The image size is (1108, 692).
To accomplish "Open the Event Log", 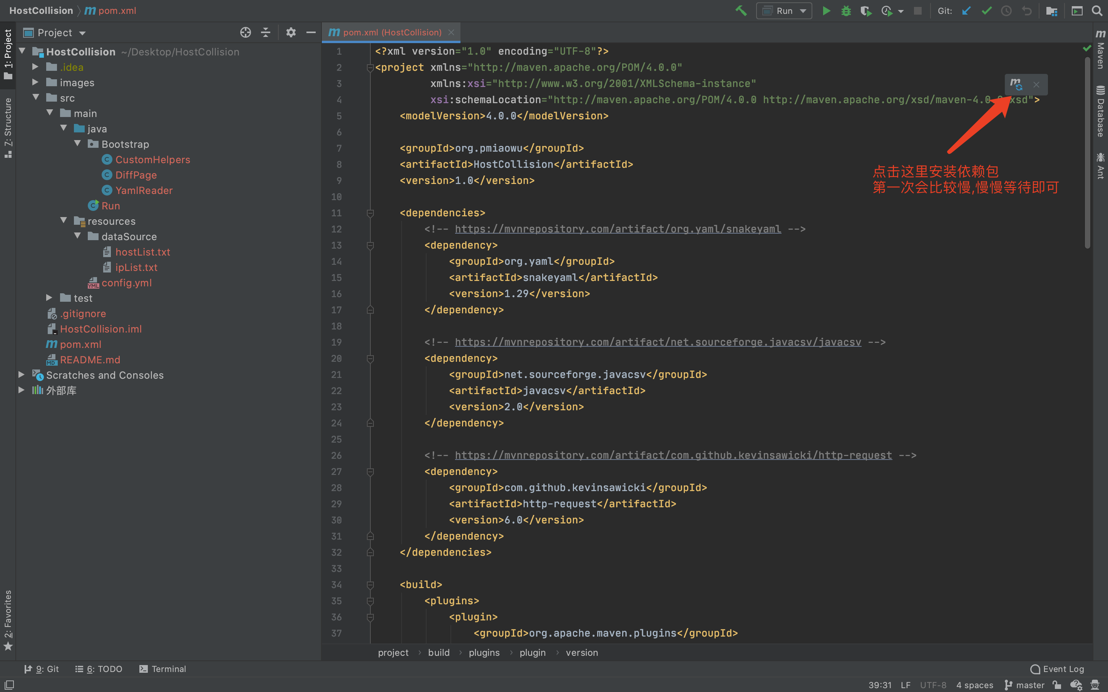I will coord(1057,669).
